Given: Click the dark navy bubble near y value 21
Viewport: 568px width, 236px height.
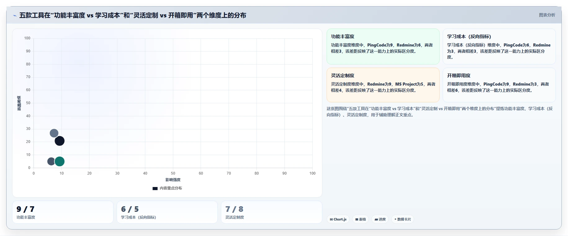Looking at the screenshot, I should coord(60,141).
